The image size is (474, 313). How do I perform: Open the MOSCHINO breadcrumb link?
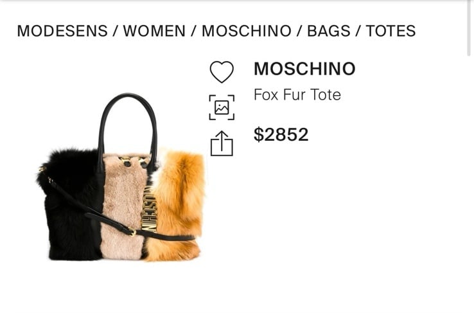247,31
